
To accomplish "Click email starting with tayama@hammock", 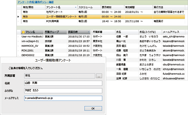I will pyautogui.click(x=174, y=55).
